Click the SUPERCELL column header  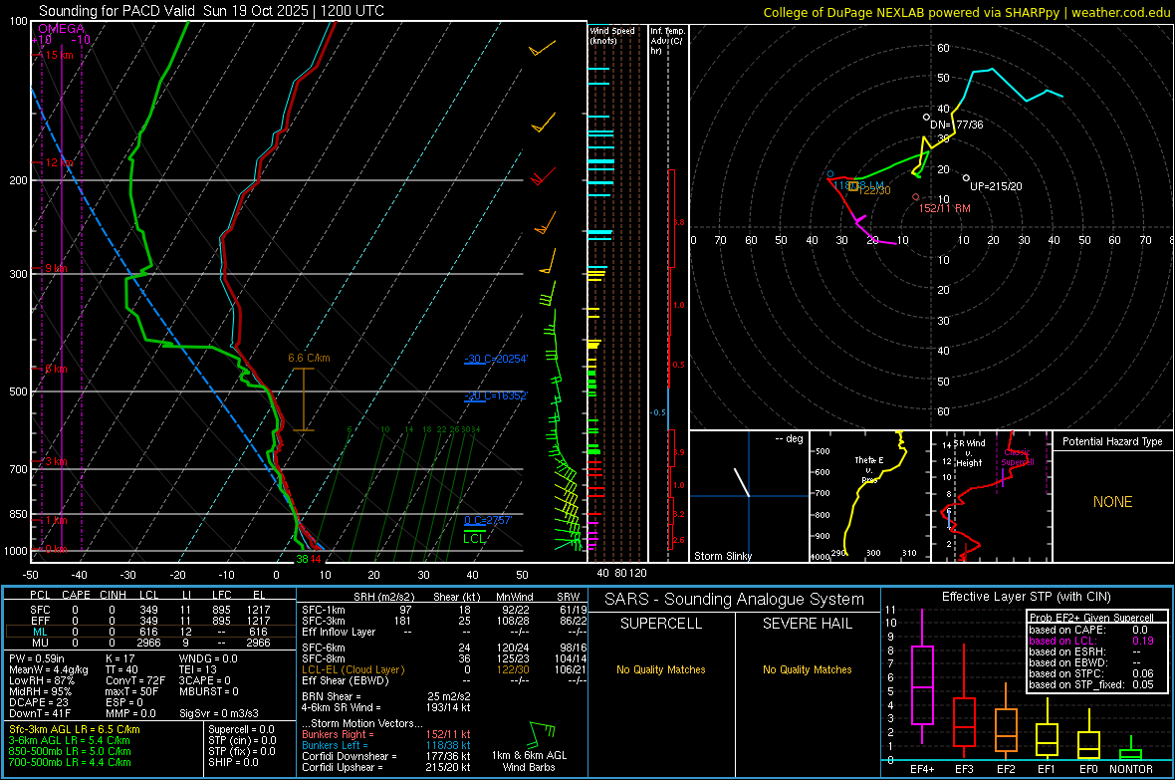coord(661,624)
